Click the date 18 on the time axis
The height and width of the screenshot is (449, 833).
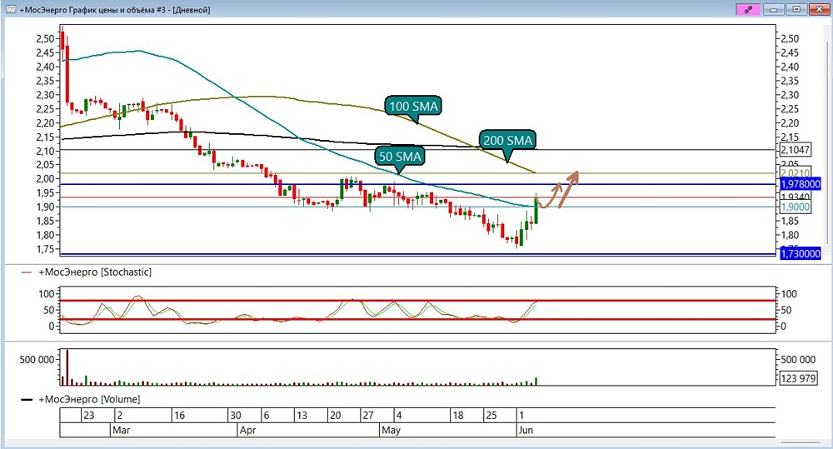(458, 415)
